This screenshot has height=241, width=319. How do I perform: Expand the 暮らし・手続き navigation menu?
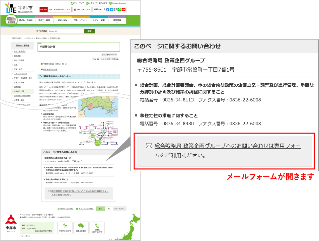26,20
